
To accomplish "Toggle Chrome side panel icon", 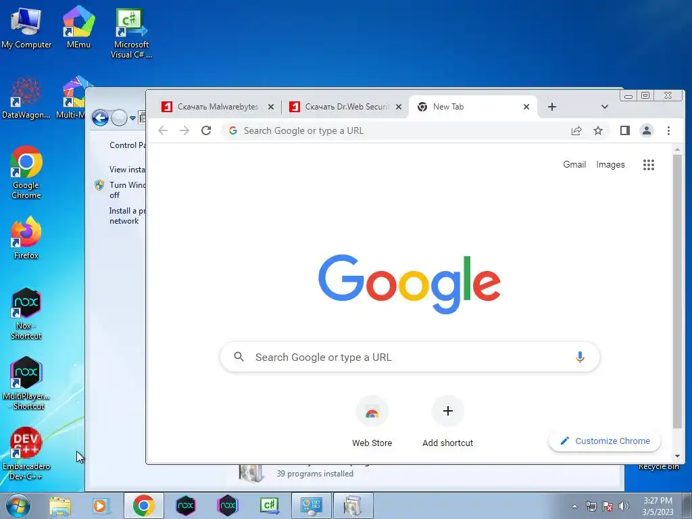I will pyautogui.click(x=625, y=130).
